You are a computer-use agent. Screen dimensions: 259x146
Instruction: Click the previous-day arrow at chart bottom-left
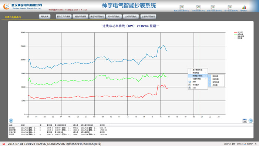point(11,120)
